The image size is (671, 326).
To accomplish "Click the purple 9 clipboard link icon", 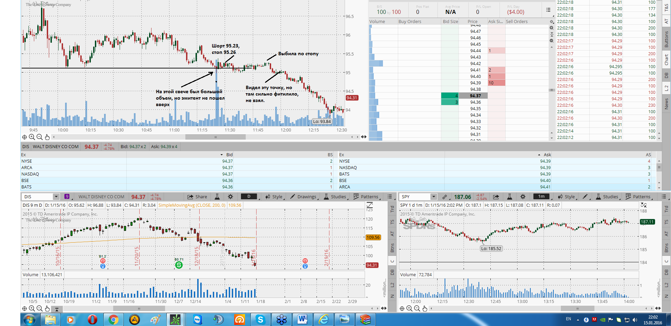I will (x=67, y=197).
